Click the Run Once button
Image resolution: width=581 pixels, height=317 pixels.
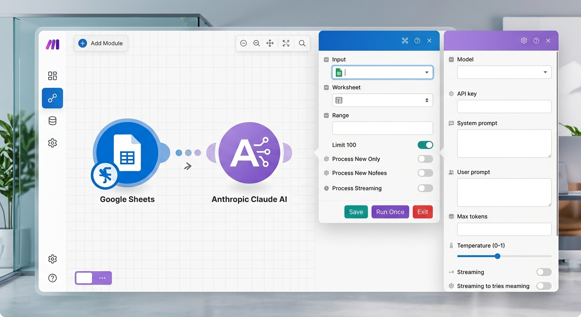pyautogui.click(x=390, y=211)
